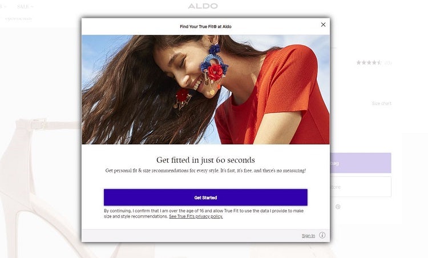Screen dimensions: 428x258
Task: Open the SALE menu
Action: (23, 6)
